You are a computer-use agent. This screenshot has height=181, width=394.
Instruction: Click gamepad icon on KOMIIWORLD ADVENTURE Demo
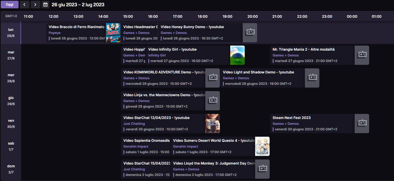pos(212,78)
